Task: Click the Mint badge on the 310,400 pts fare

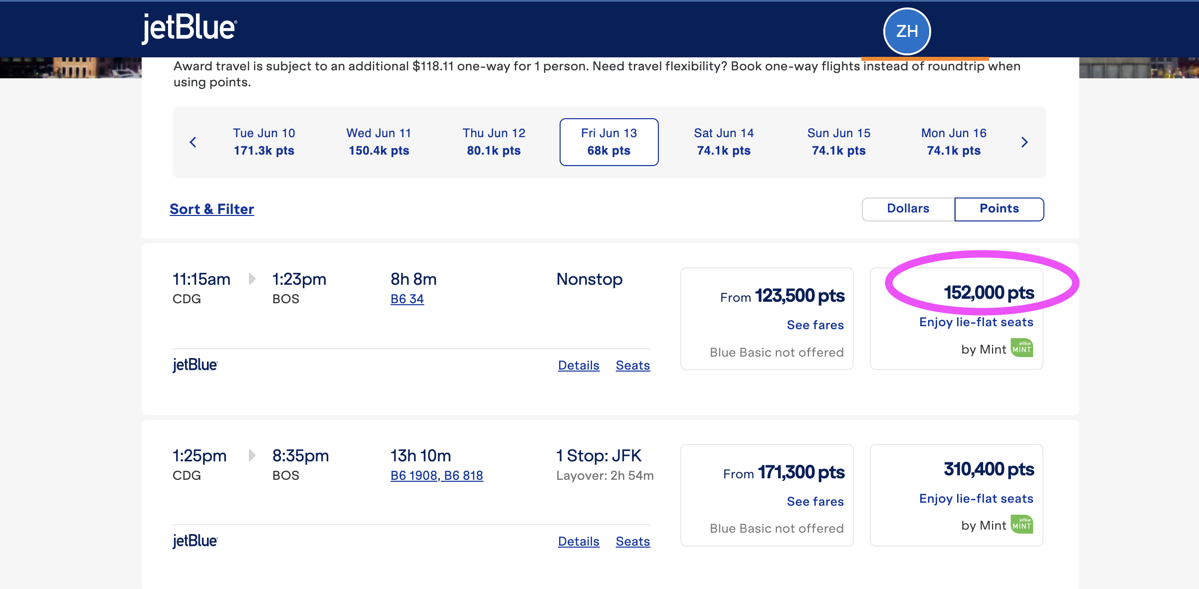Action: (x=1022, y=524)
